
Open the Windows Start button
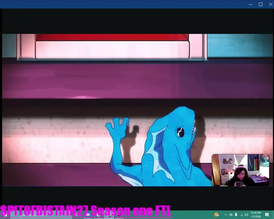[x=5, y=215]
